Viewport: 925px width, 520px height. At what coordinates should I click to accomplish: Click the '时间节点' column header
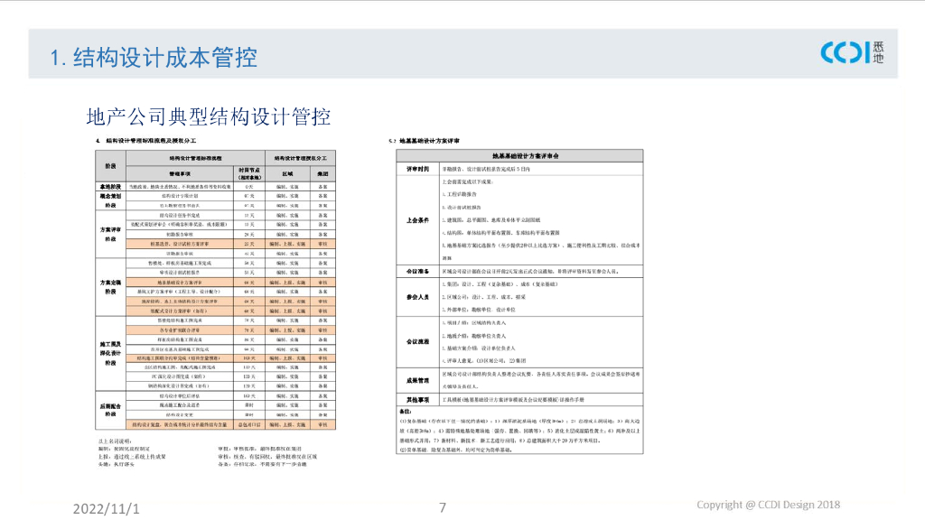249,174
